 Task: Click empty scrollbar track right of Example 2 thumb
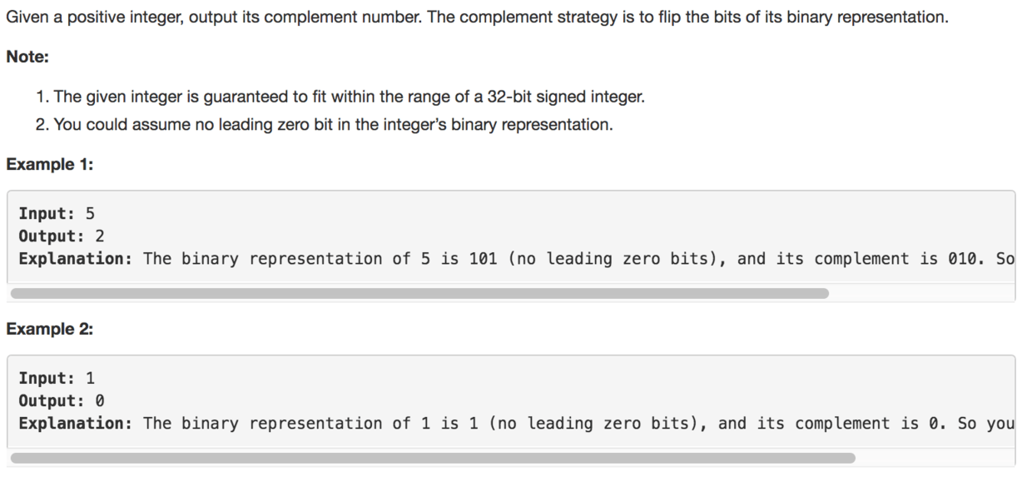(935, 458)
